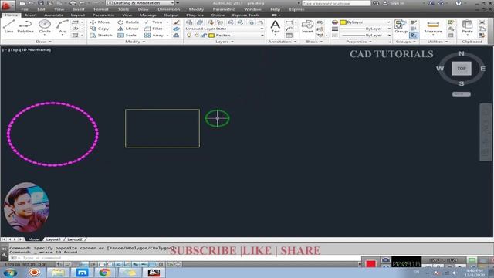The height and width of the screenshot is (278, 494).
Task: Expand the Annotation panel
Action: [x=282, y=42]
